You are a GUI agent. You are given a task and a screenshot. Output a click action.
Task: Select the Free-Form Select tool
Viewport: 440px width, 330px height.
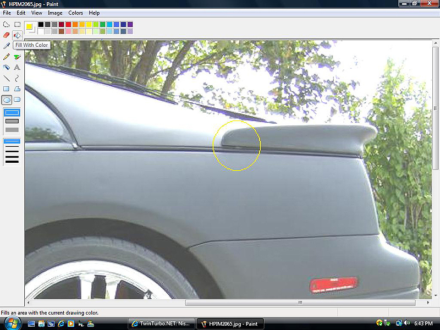[7, 25]
